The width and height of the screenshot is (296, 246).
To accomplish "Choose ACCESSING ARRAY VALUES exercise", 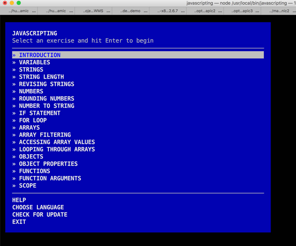I will (x=57, y=142).
